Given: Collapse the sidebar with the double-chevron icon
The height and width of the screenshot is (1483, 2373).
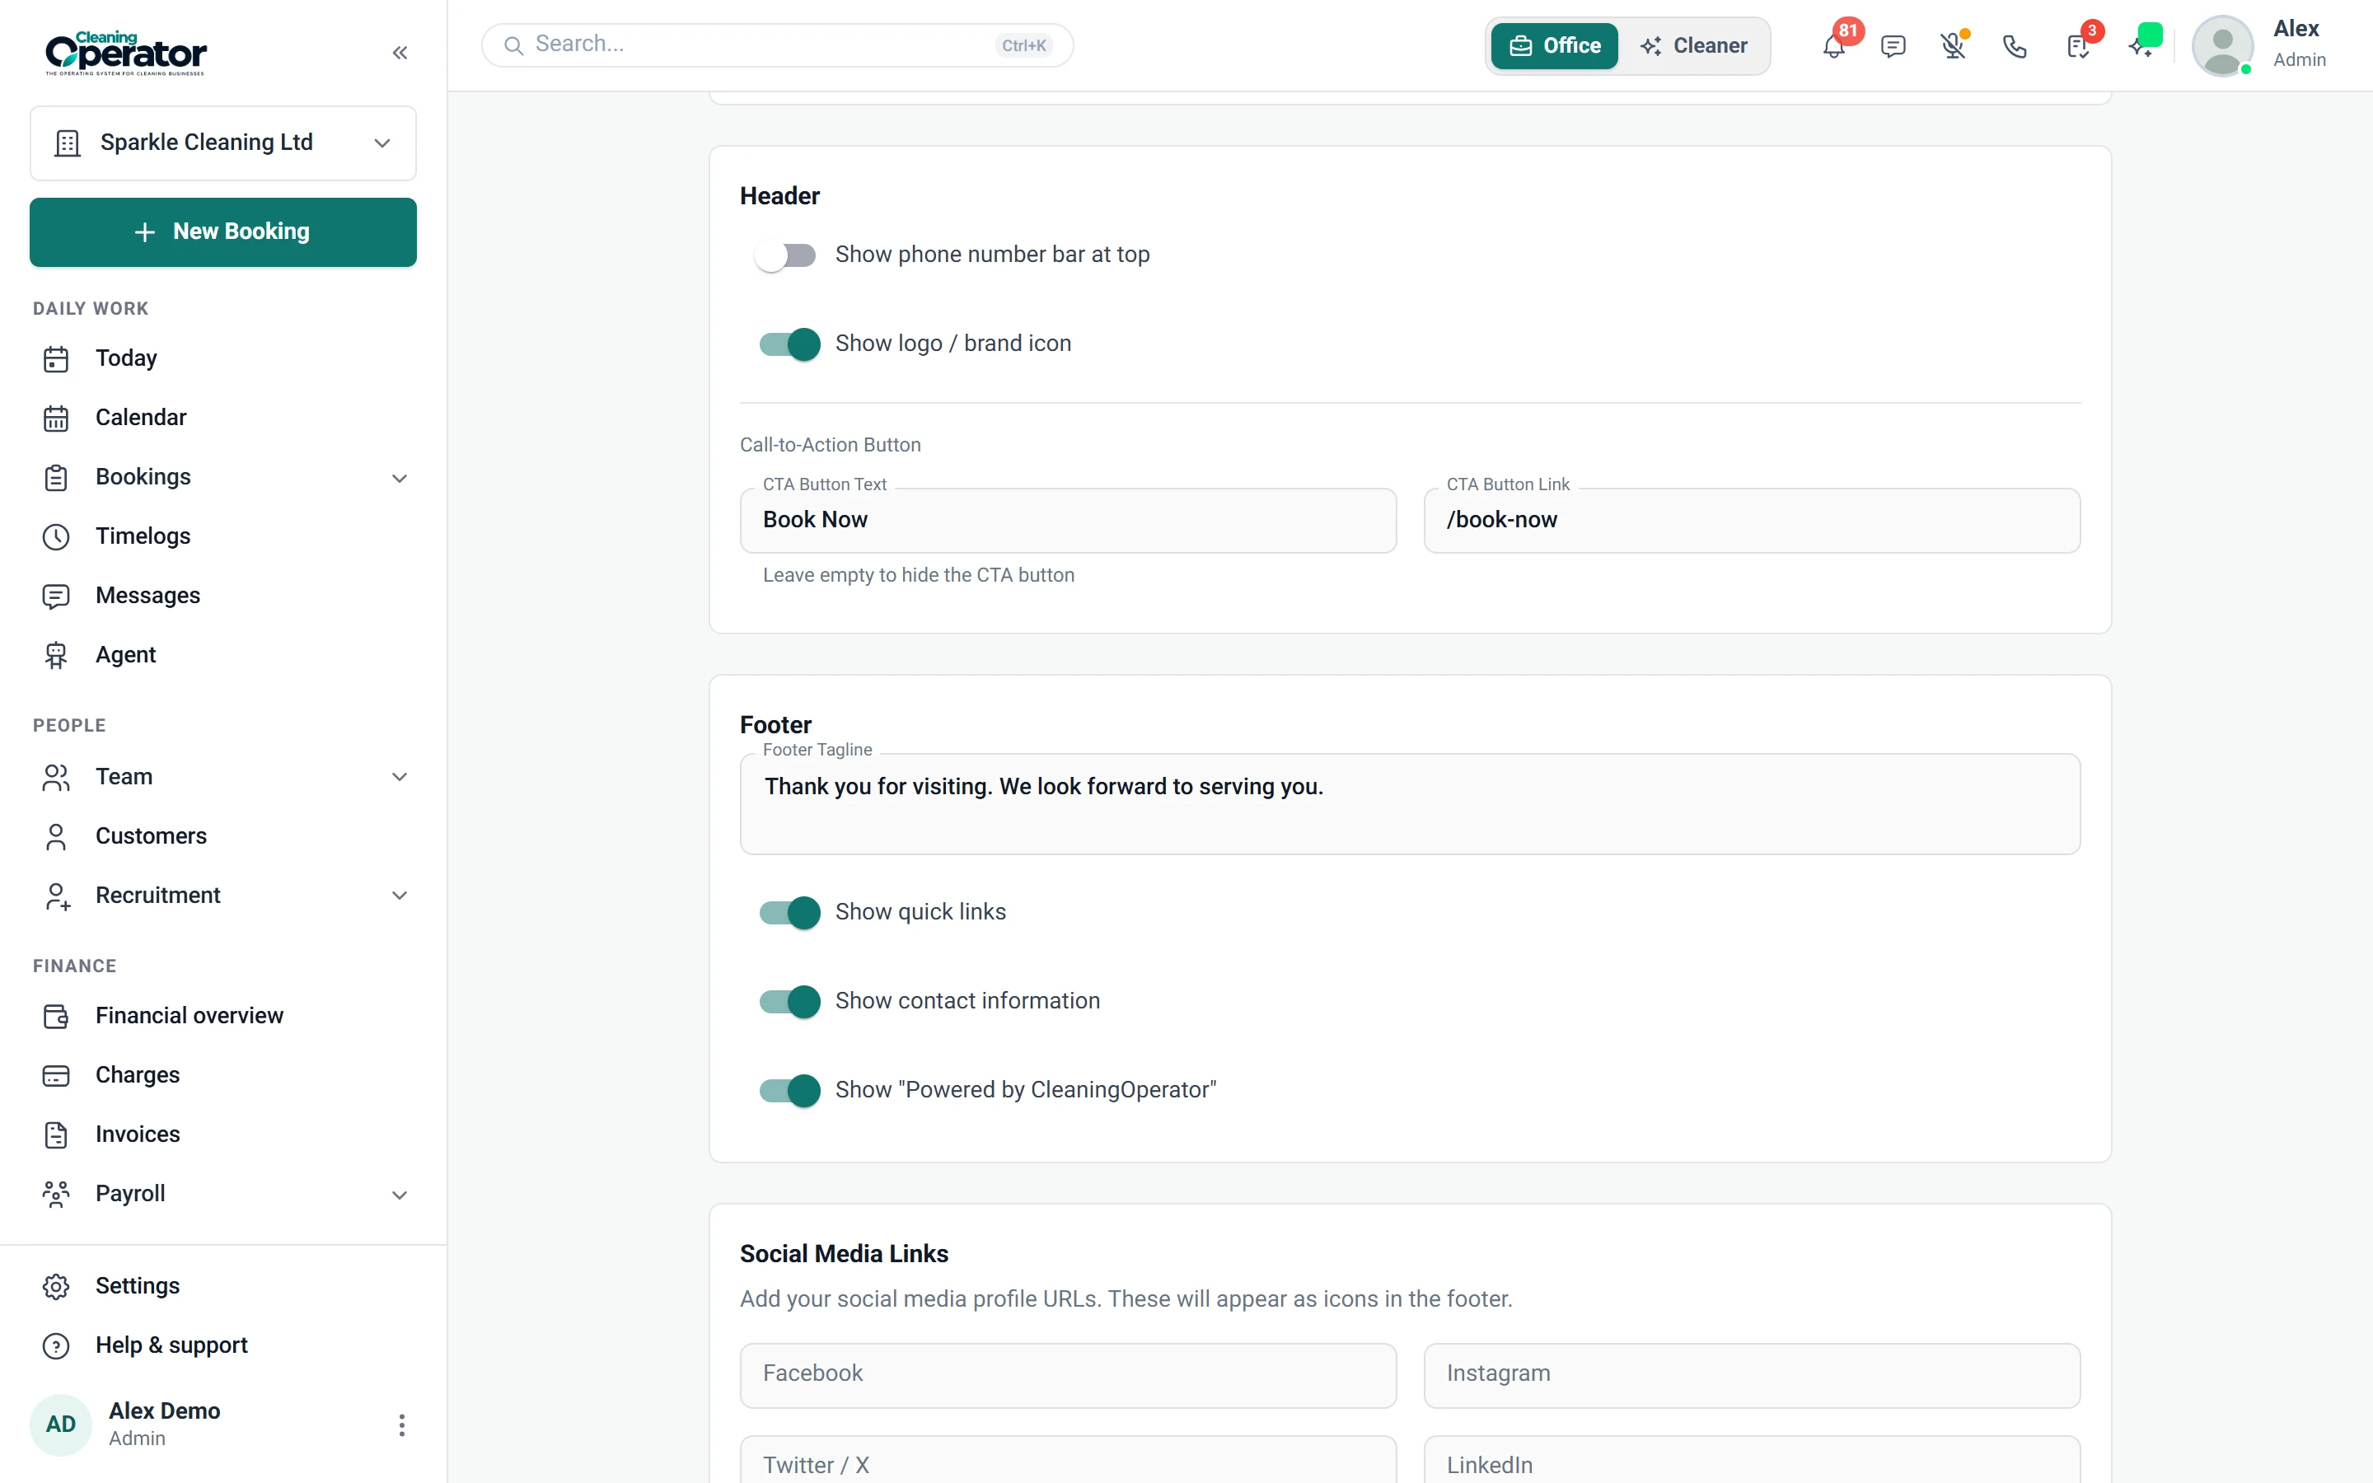Looking at the screenshot, I should (x=399, y=53).
